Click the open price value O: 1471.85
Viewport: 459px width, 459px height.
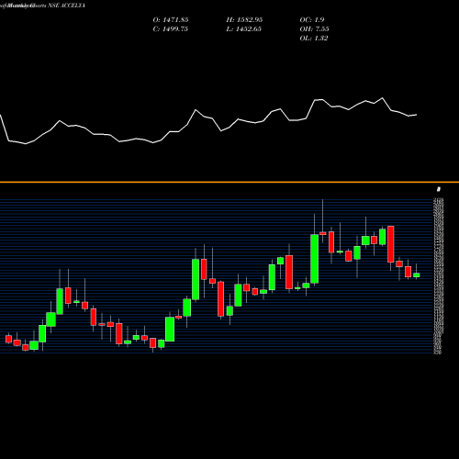171,20
